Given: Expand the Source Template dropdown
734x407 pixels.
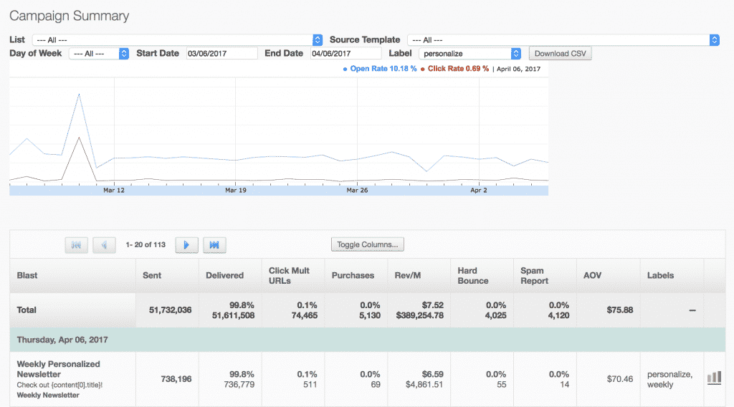Looking at the screenshot, I should (x=563, y=40).
